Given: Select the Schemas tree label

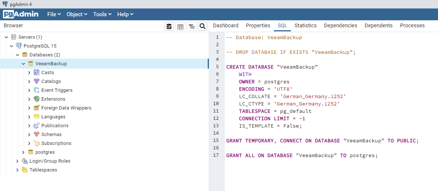Looking at the screenshot, I should tap(51, 134).
